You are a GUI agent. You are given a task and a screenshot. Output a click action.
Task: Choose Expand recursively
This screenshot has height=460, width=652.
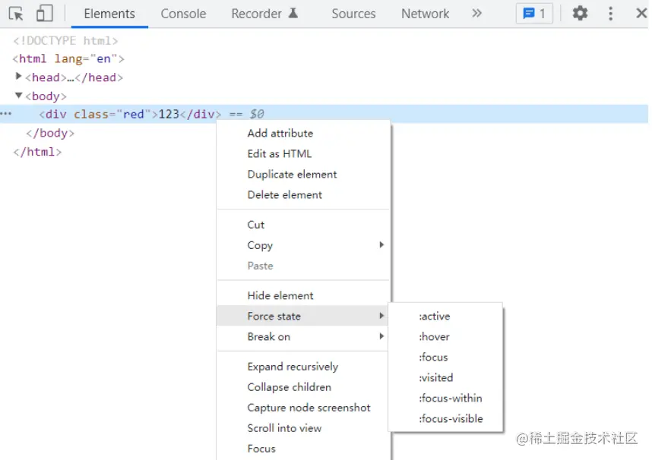(303, 367)
